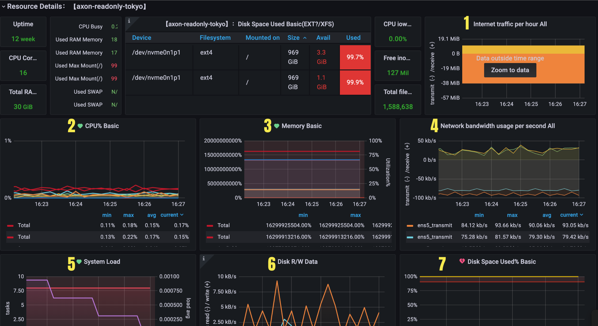Click the 99.9% used disk cell
The width and height of the screenshot is (598, 326).
click(x=355, y=82)
